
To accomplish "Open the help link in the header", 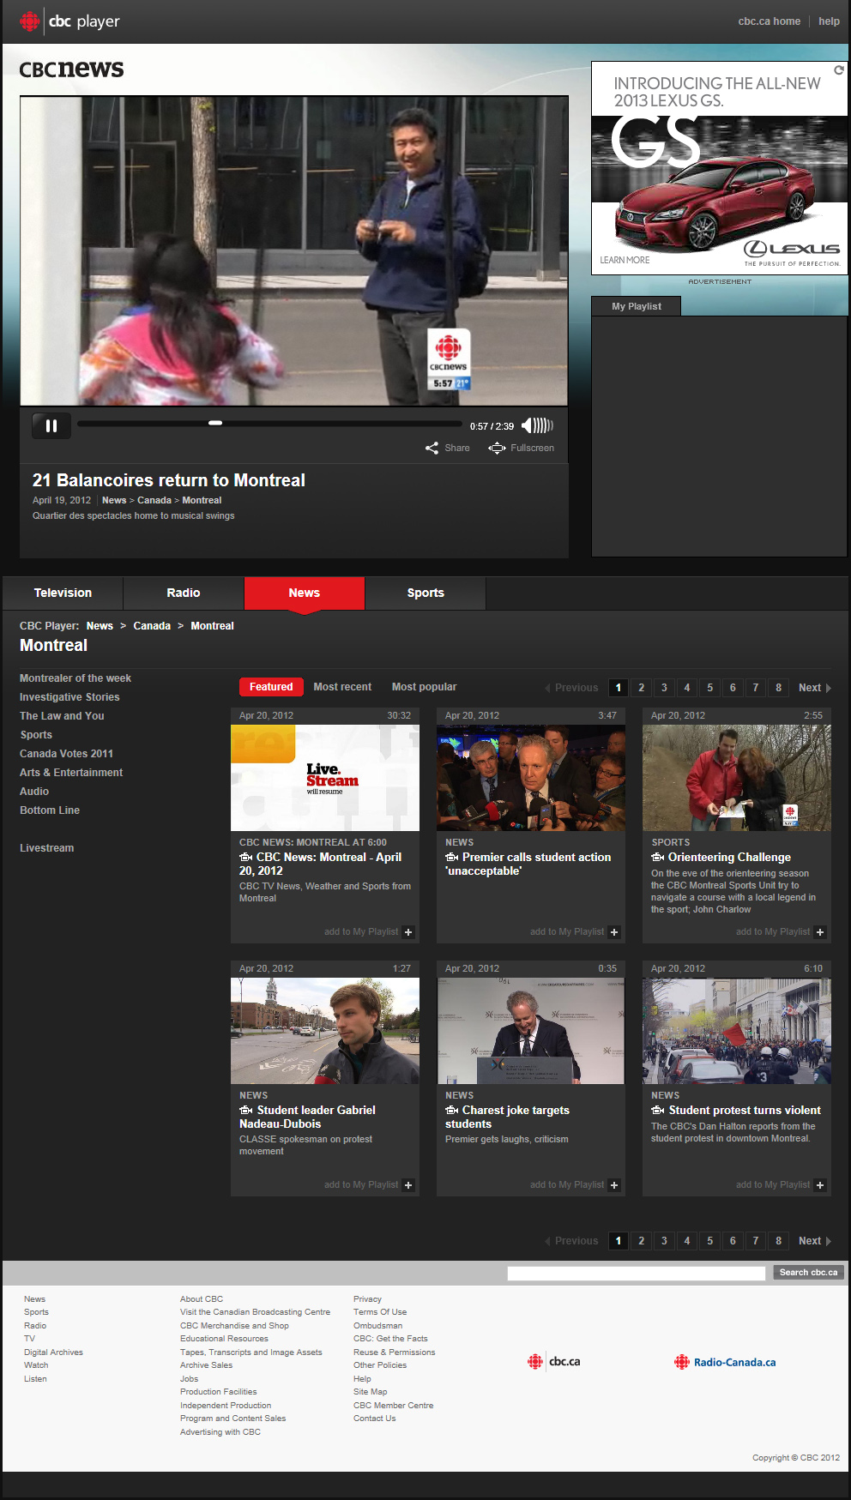I will point(829,21).
